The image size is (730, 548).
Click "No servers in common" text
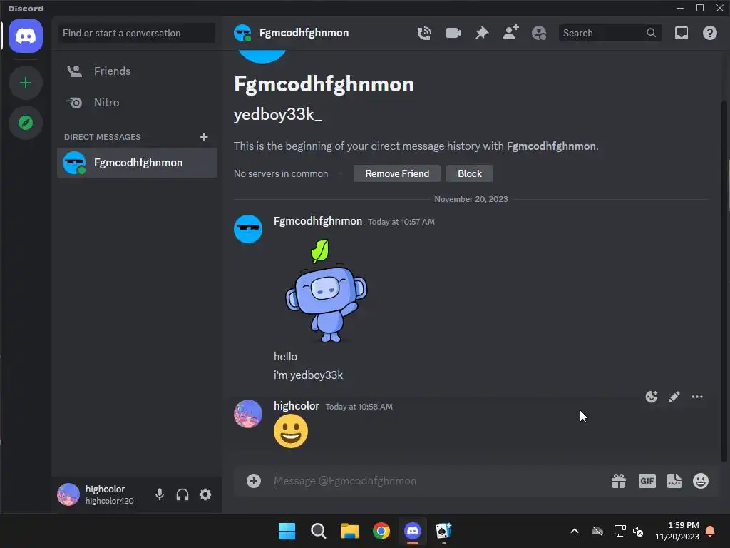pyautogui.click(x=281, y=174)
